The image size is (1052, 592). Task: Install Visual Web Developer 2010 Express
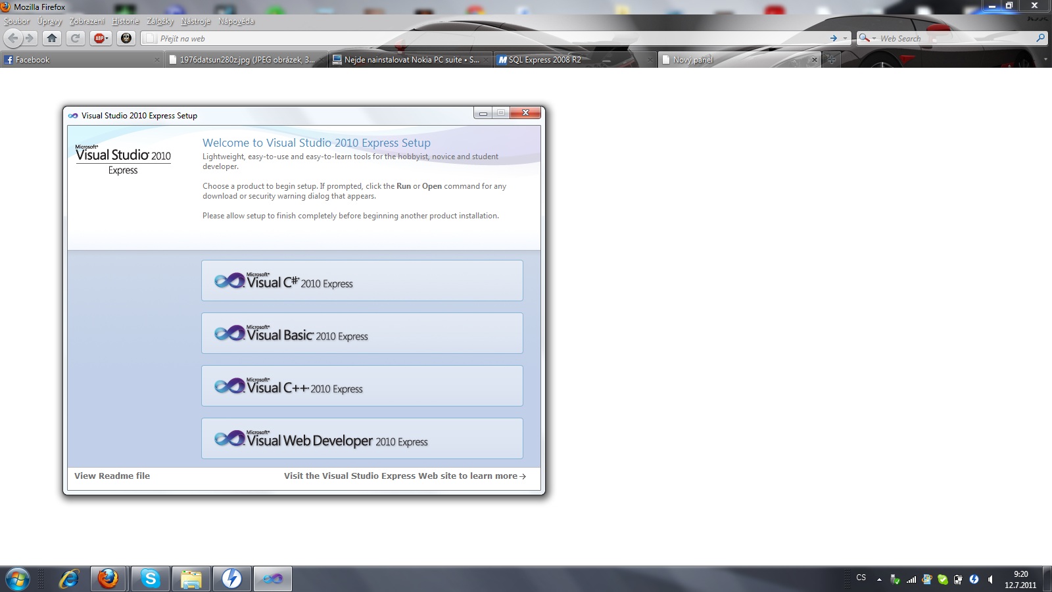click(362, 439)
